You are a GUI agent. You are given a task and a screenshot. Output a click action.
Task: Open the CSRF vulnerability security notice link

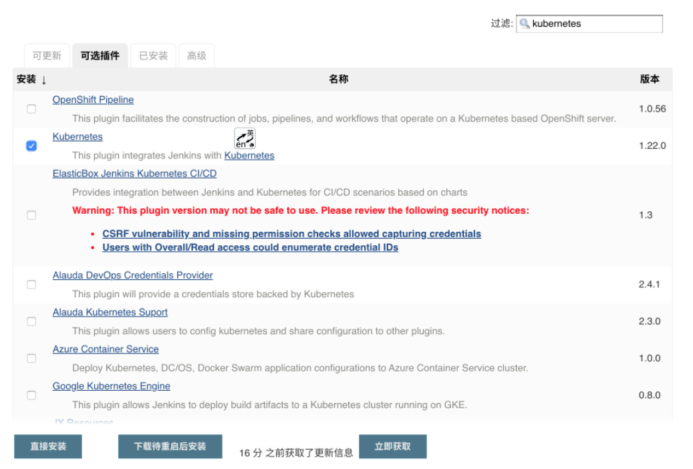click(291, 234)
